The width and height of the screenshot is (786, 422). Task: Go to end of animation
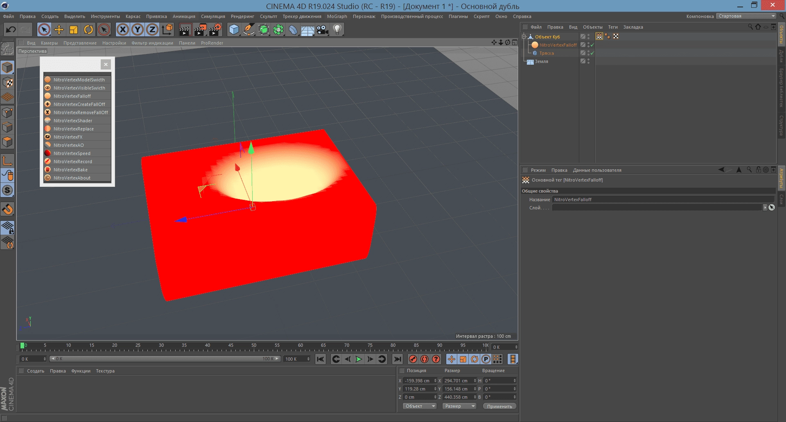tap(397, 359)
